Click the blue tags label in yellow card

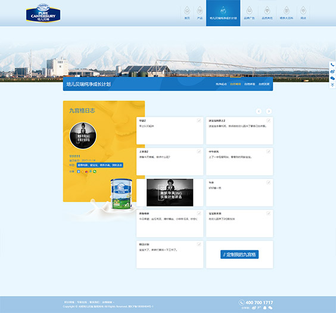click(x=100, y=165)
